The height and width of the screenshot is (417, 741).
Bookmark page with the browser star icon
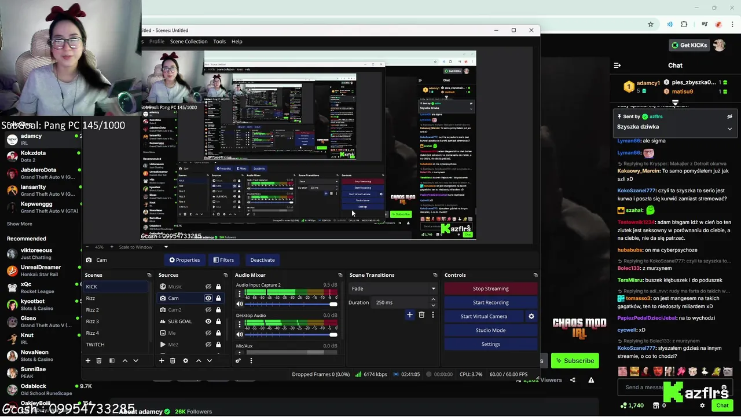click(651, 24)
